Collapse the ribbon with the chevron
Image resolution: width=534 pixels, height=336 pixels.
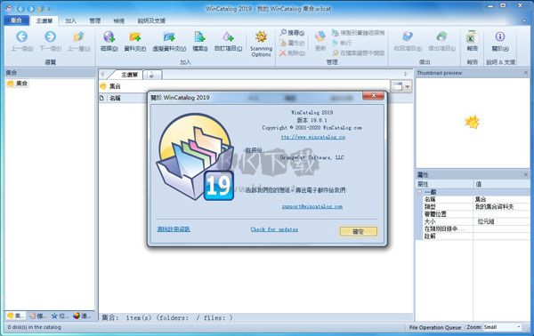tap(524, 21)
